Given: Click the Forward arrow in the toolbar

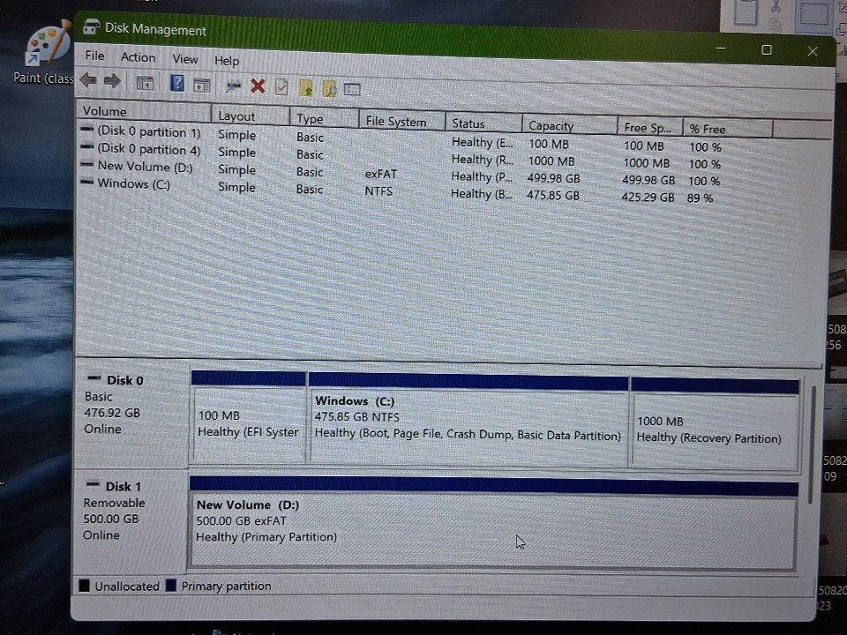Looking at the screenshot, I should click(x=112, y=81).
